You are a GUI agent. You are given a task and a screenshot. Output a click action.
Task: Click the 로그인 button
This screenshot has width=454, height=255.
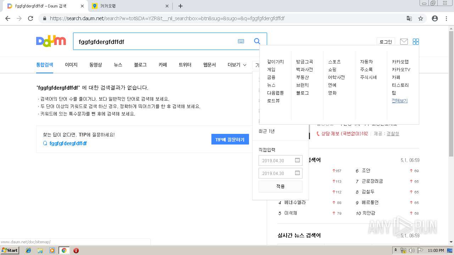[x=386, y=42]
